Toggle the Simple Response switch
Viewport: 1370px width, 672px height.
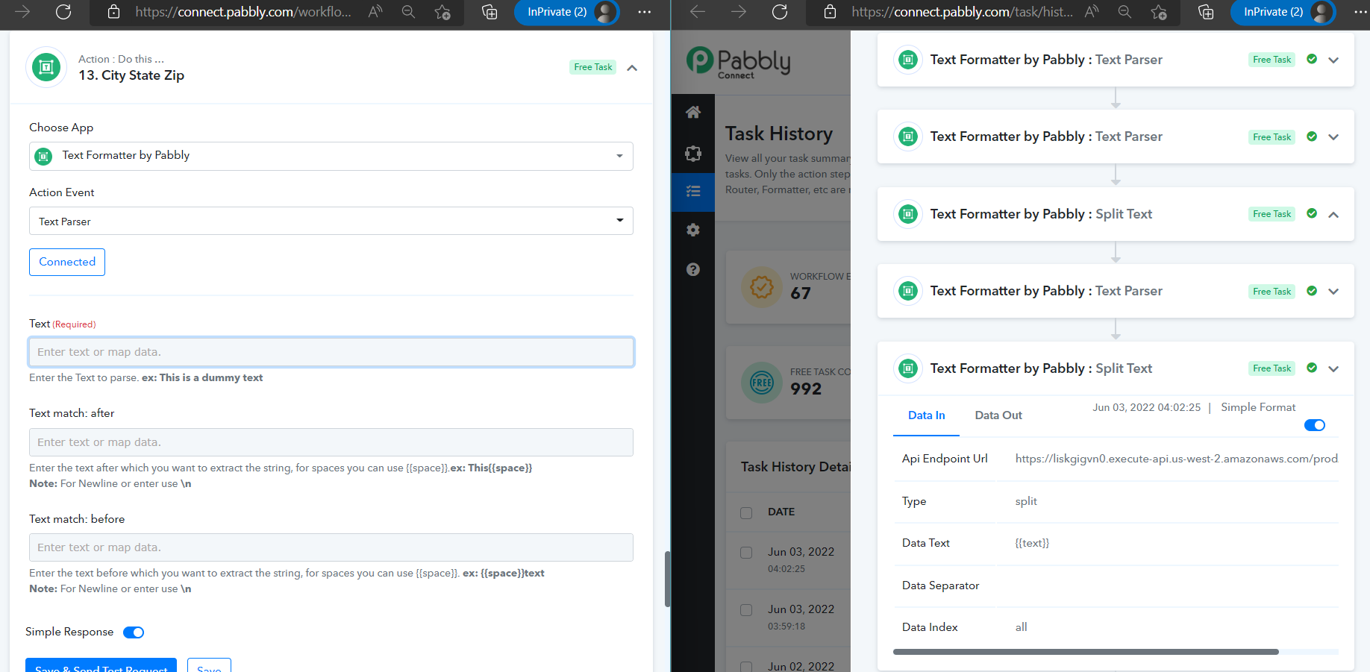click(134, 632)
